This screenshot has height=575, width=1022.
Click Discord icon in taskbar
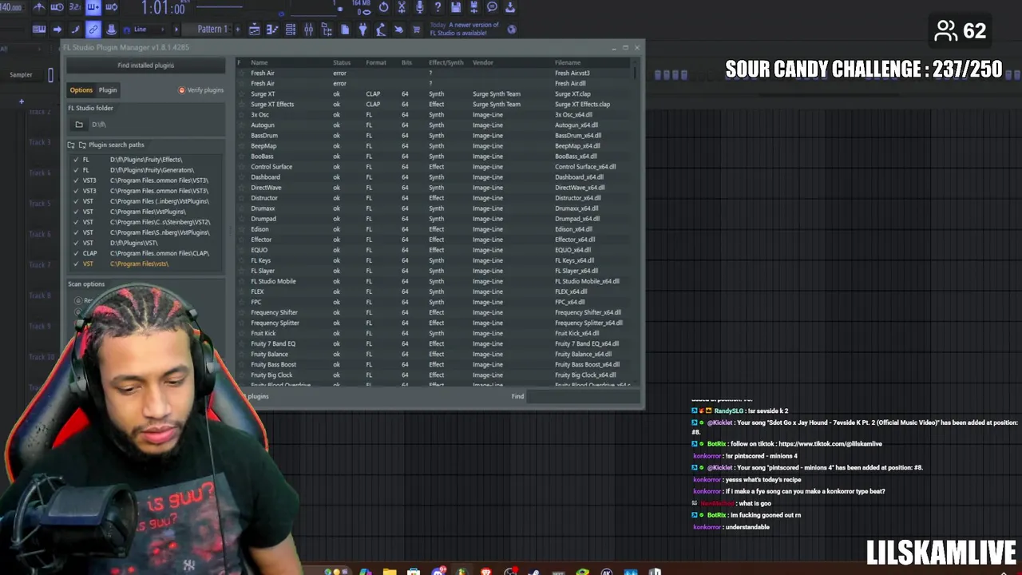pyautogui.click(x=438, y=572)
